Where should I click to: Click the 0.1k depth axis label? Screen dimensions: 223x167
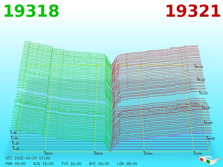pyautogui.click(x=16, y=149)
